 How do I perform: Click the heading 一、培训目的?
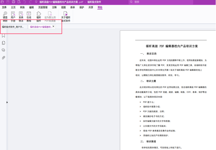coord(148,54)
